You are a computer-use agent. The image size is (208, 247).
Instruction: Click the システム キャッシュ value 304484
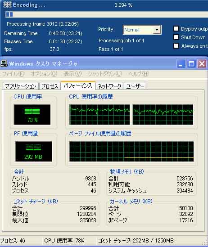(185, 191)
